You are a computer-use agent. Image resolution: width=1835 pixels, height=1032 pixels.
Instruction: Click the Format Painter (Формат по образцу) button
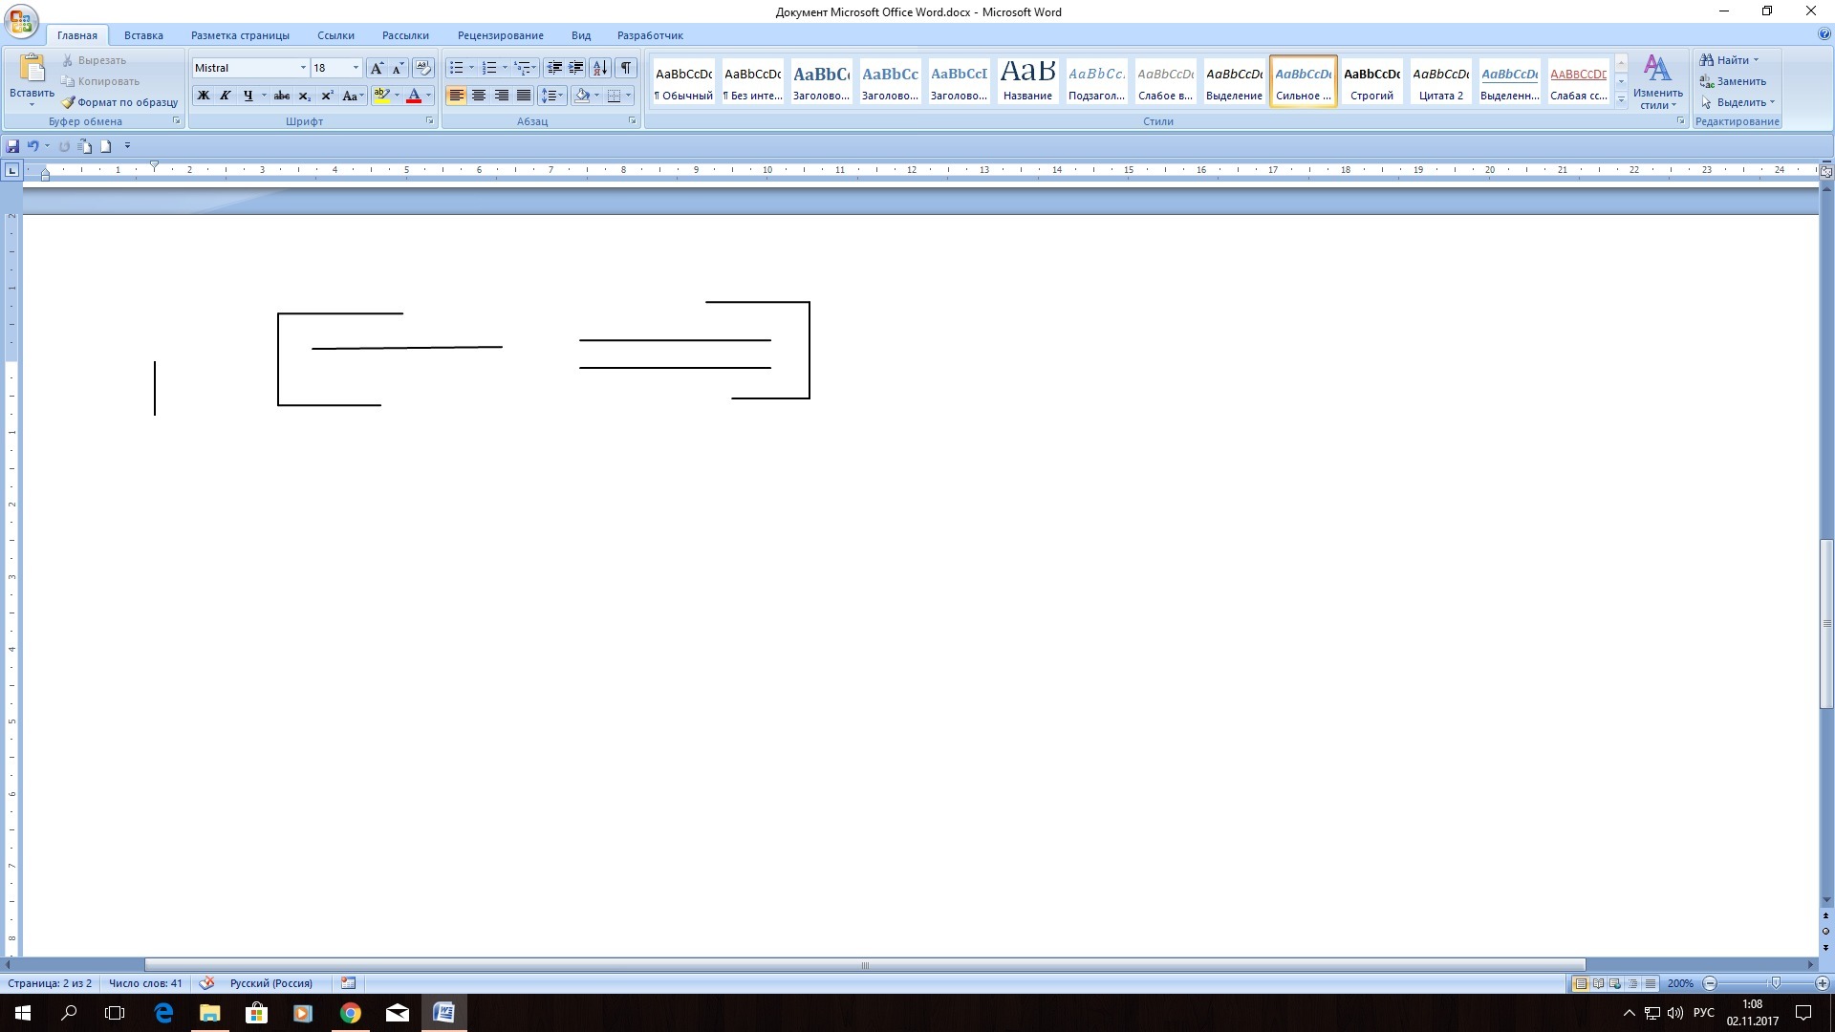click(119, 102)
